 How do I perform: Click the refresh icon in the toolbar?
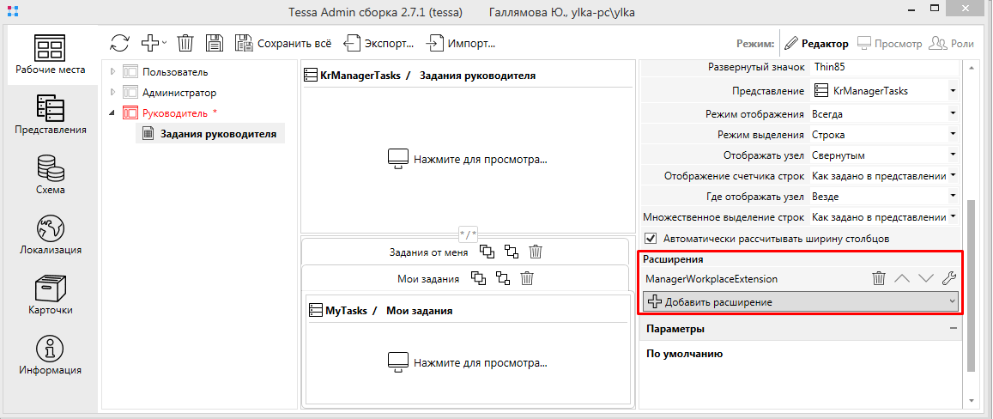coord(120,43)
